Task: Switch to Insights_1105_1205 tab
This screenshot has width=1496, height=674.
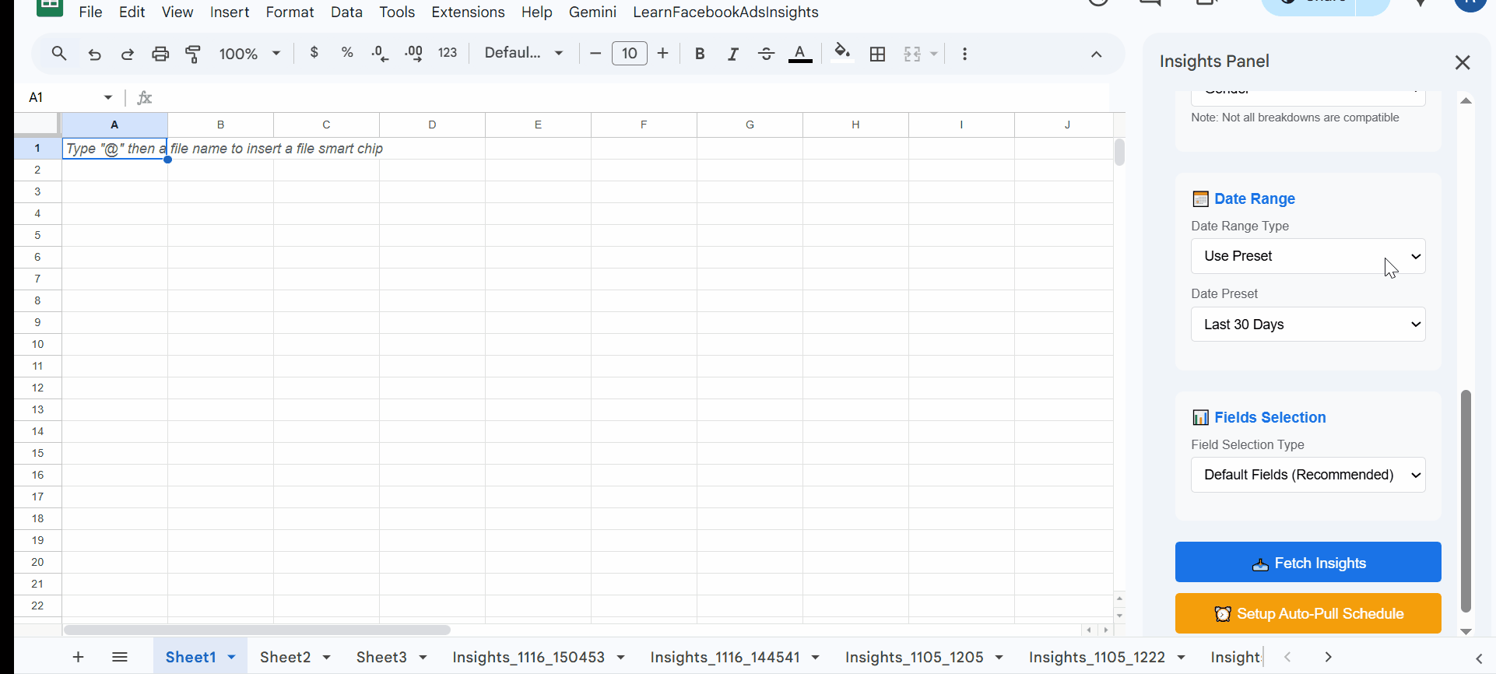Action: point(914,657)
